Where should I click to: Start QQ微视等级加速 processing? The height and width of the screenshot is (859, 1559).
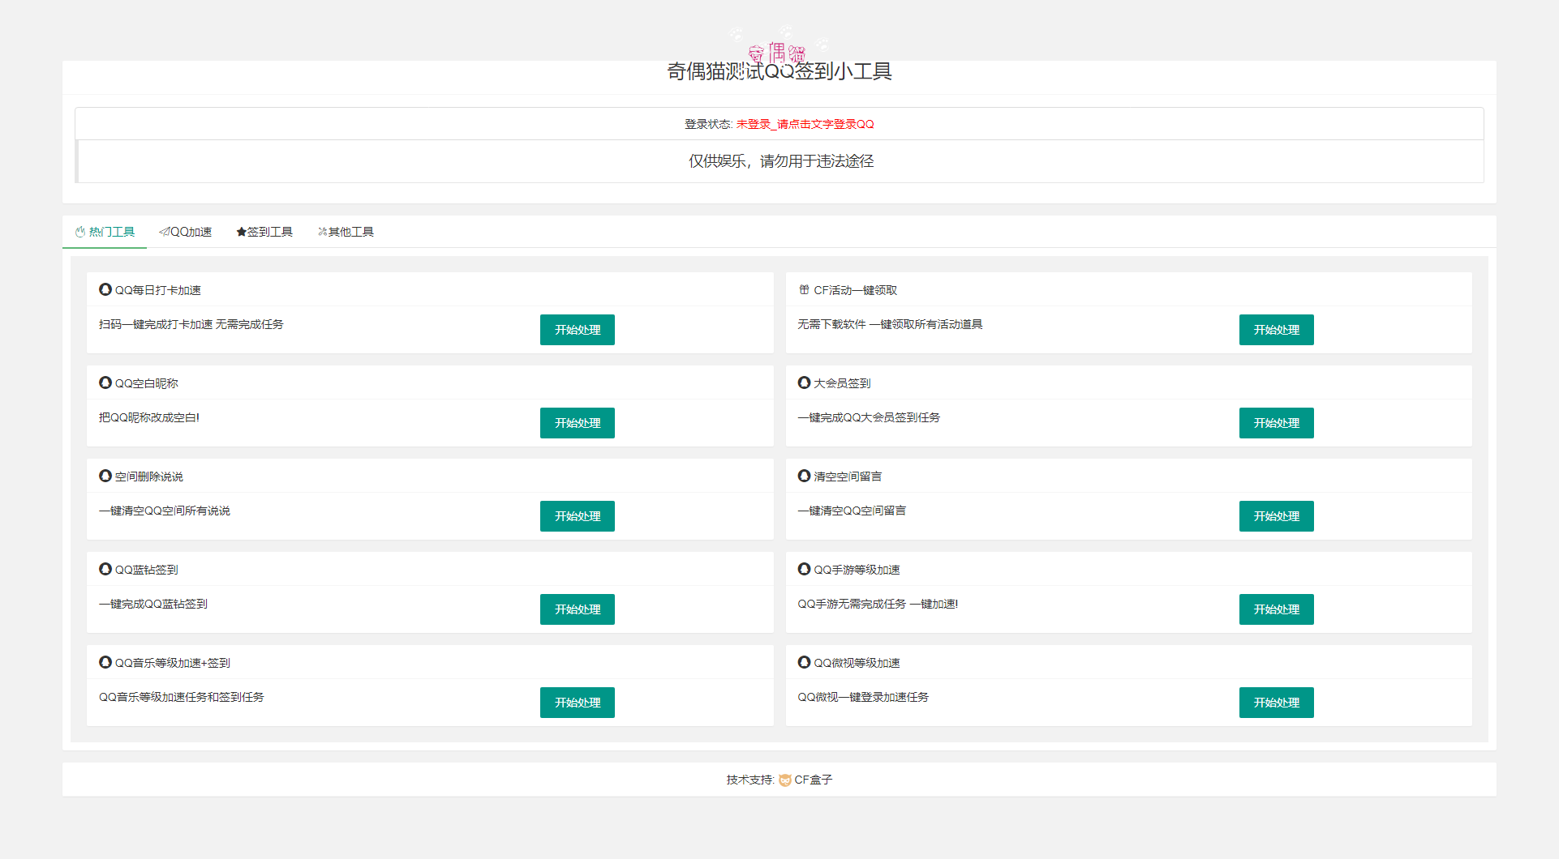point(1277,703)
